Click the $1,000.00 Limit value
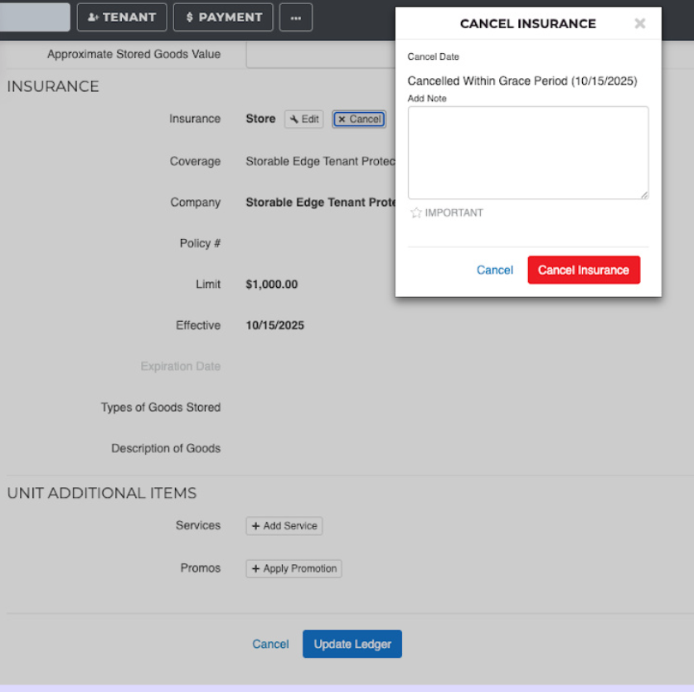The height and width of the screenshot is (692, 694). [x=271, y=285]
